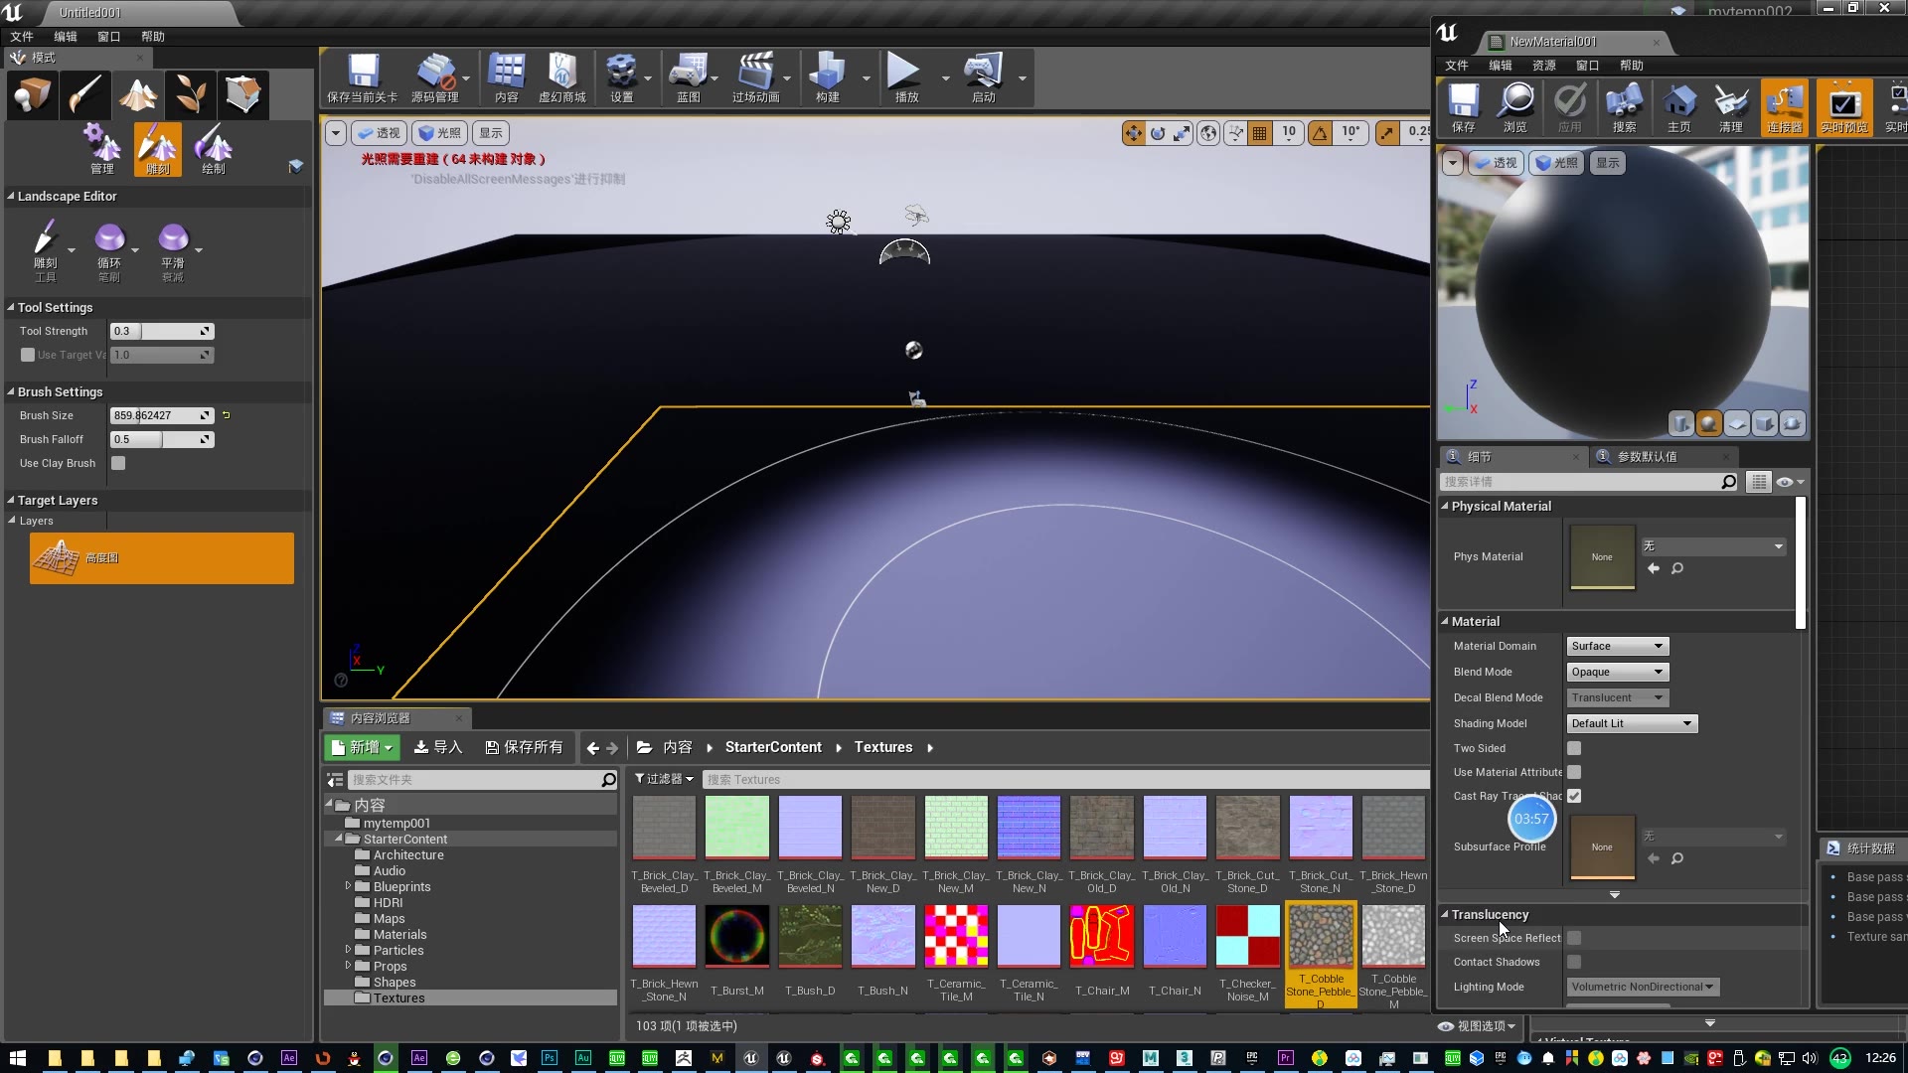Check the Use Clay Brush option

point(118,462)
